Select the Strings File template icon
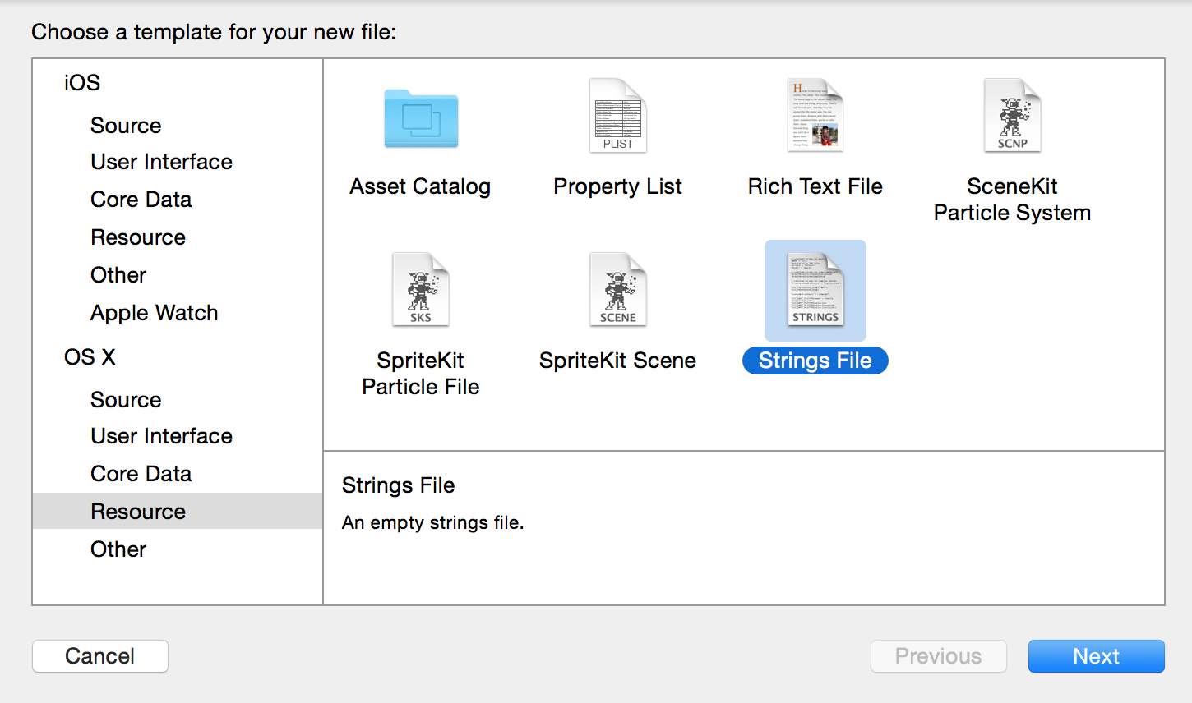Screen dimensions: 1192x703 click(x=815, y=289)
